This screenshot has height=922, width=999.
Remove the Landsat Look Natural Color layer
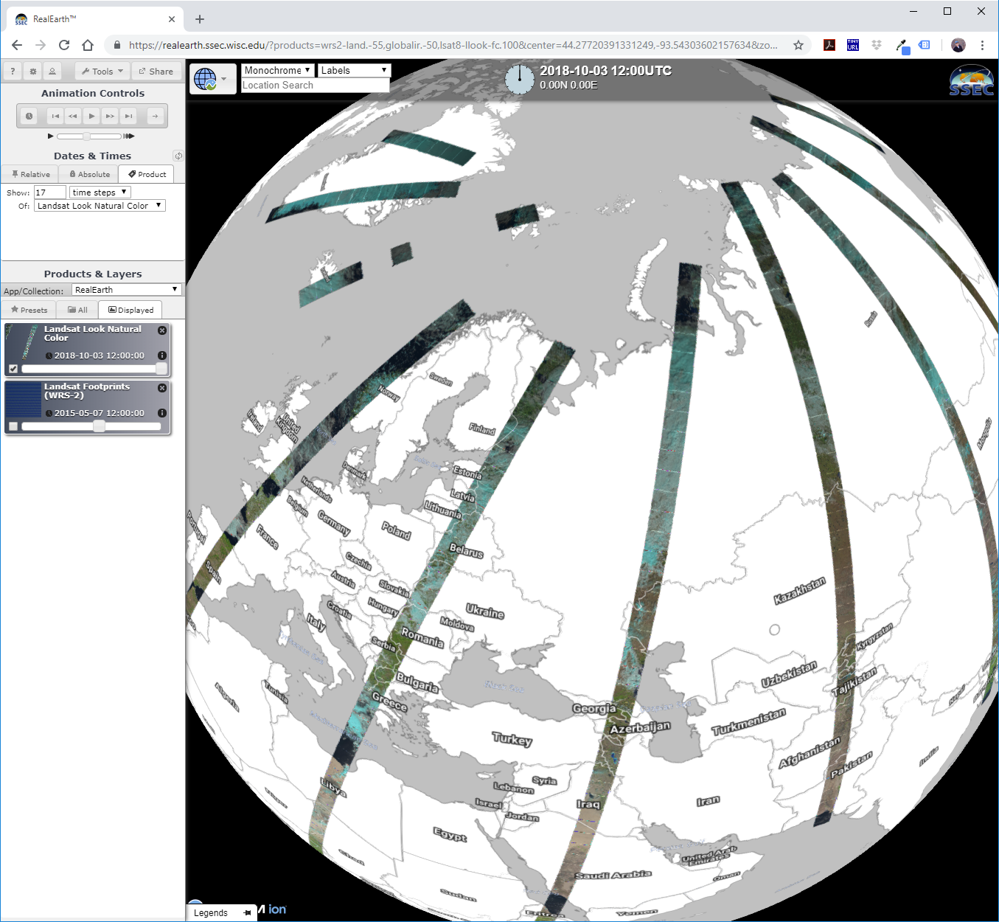[x=162, y=330]
